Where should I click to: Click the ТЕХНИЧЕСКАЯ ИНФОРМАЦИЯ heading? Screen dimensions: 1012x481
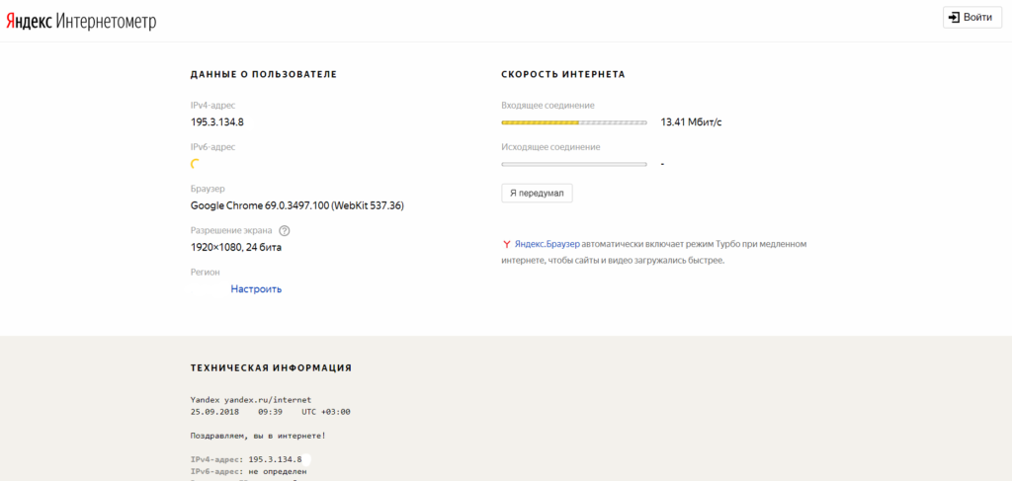271,367
